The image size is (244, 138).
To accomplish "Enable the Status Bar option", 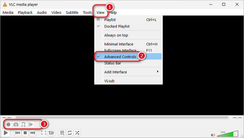I will pyautogui.click(x=128, y=63).
